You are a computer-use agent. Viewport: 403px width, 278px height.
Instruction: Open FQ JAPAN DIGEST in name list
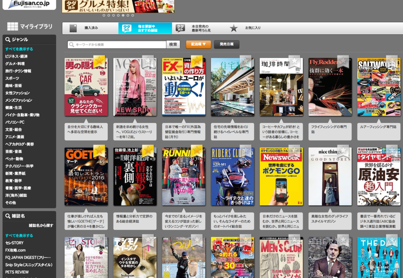coord(28,258)
